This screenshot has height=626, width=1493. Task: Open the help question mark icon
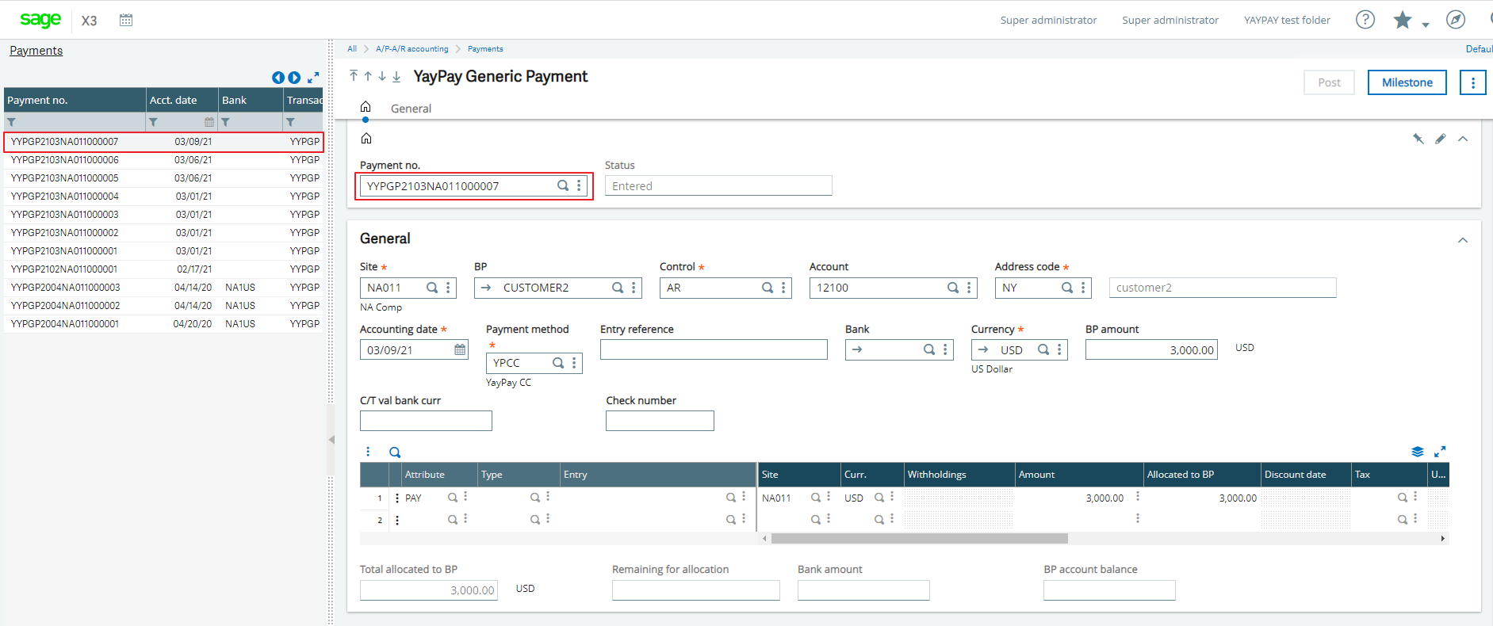point(1365,20)
